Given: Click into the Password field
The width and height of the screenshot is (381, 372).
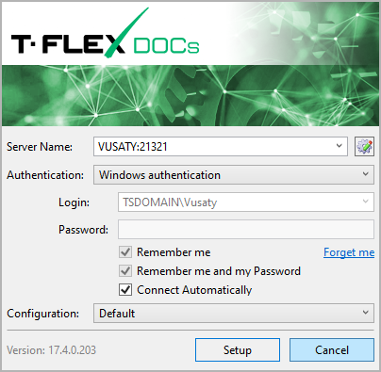Looking at the screenshot, I should [246, 230].
